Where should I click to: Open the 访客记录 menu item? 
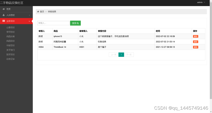pyautogui.click(x=10, y=59)
